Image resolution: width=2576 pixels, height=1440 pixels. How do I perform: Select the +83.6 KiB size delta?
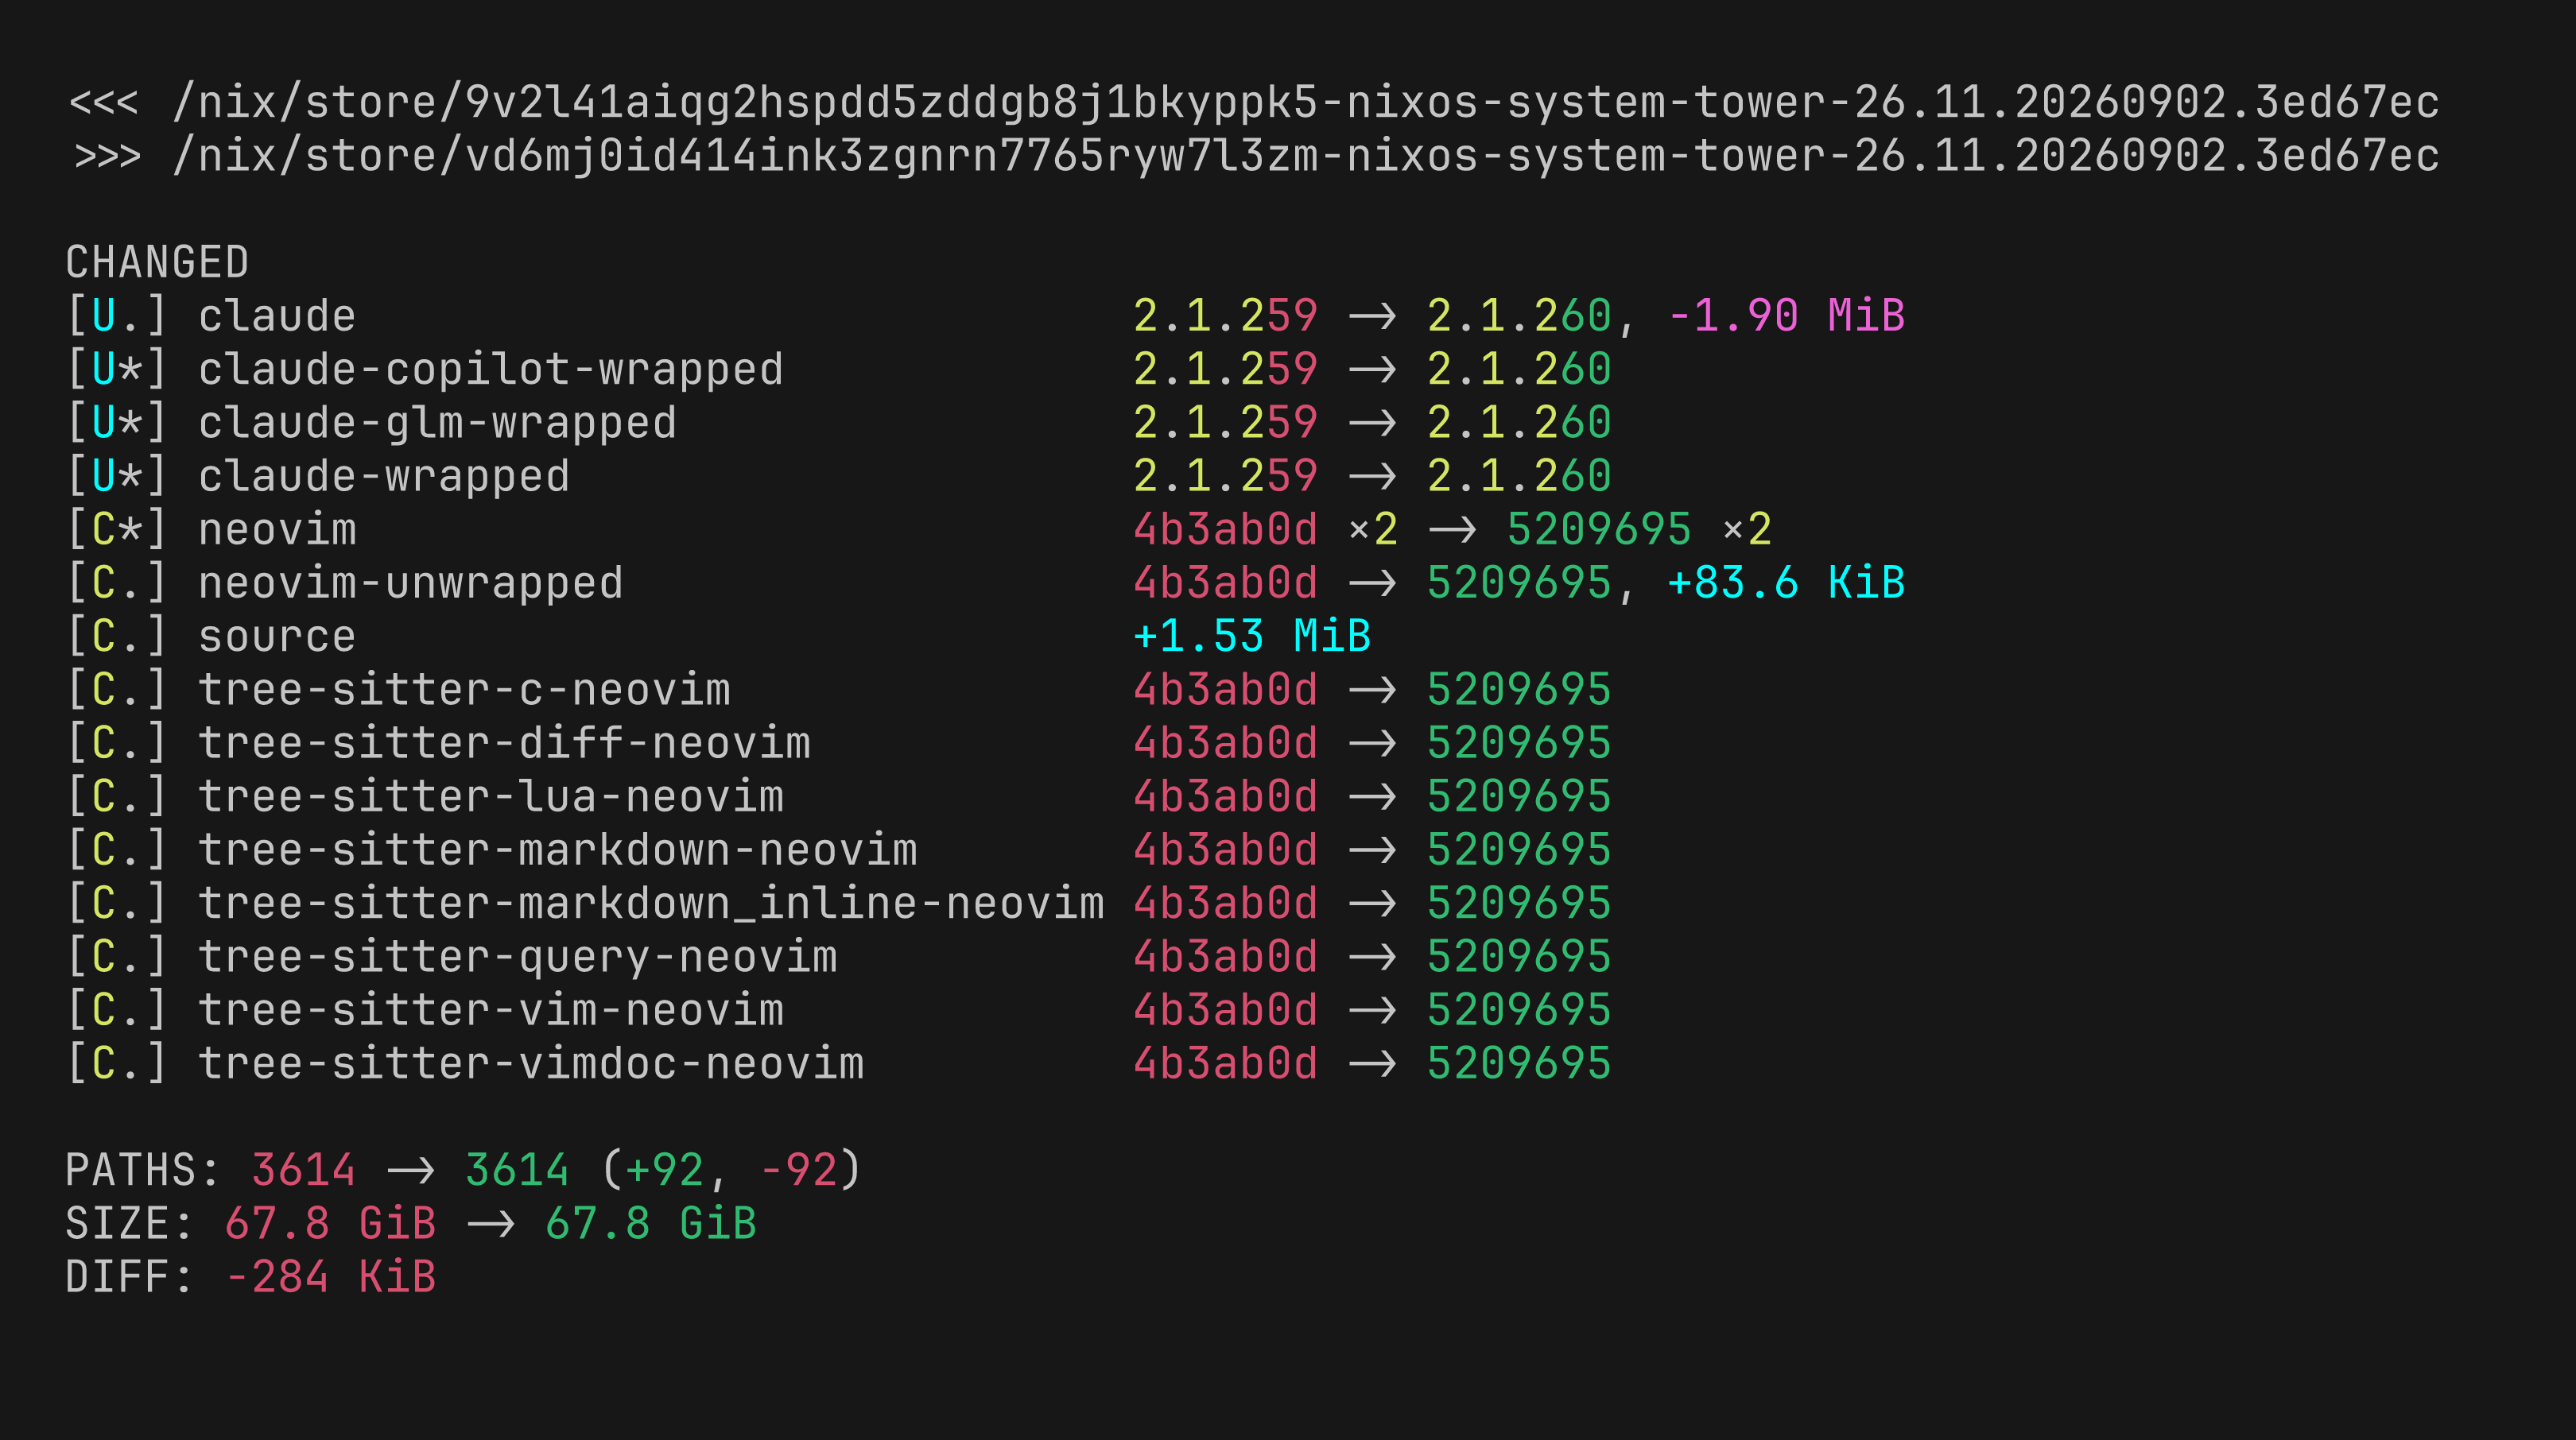tap(1786, 583)
